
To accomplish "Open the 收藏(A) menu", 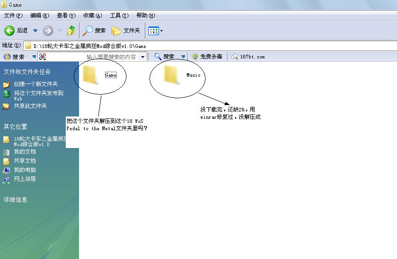I will tap(93, 16).
